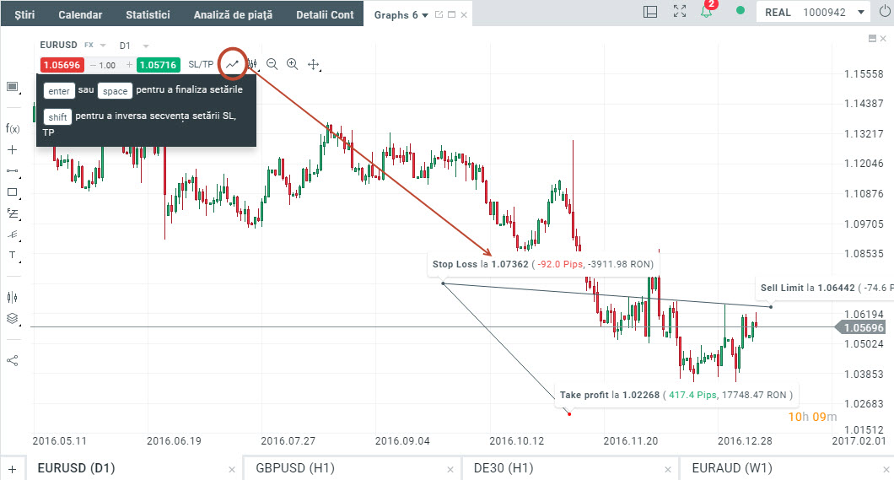Image resolution: width=894 pixels, height=480 pixels.
Task: Open the Calendar menu
Action: tap(80, 15)
